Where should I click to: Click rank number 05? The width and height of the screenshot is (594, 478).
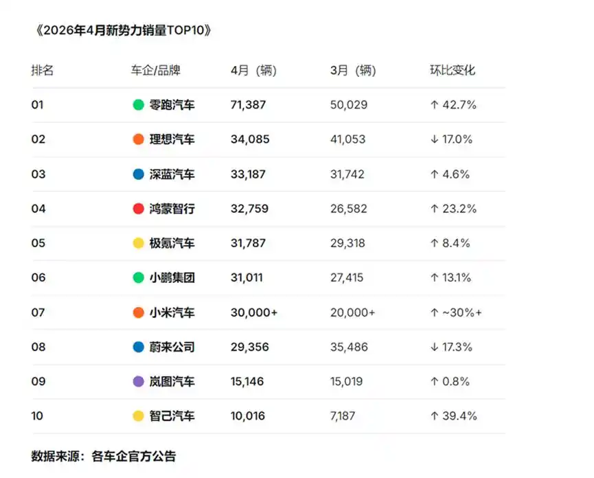[x=38, y=243]
